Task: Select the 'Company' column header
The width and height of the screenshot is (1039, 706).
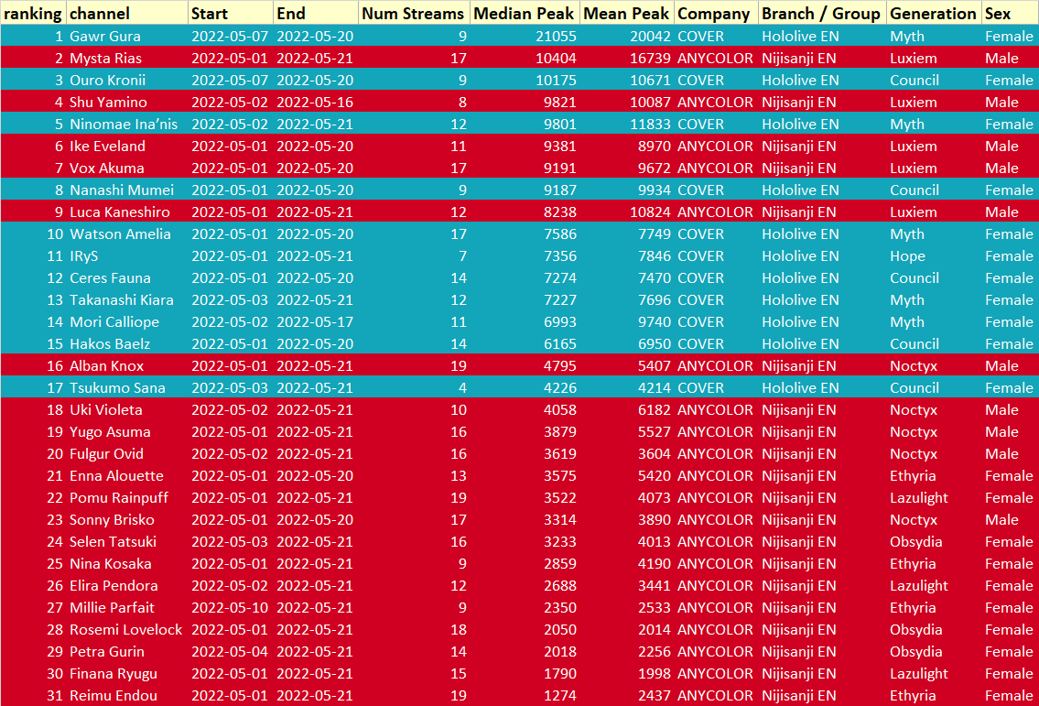Action: 716,13
